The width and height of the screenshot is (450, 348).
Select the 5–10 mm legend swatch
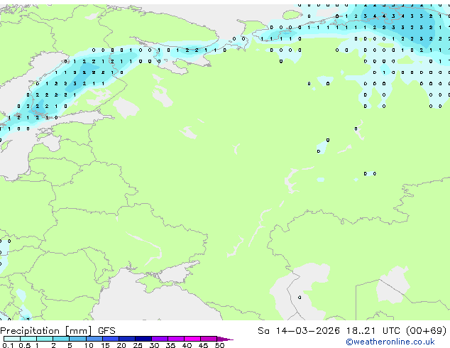(77, 339)
